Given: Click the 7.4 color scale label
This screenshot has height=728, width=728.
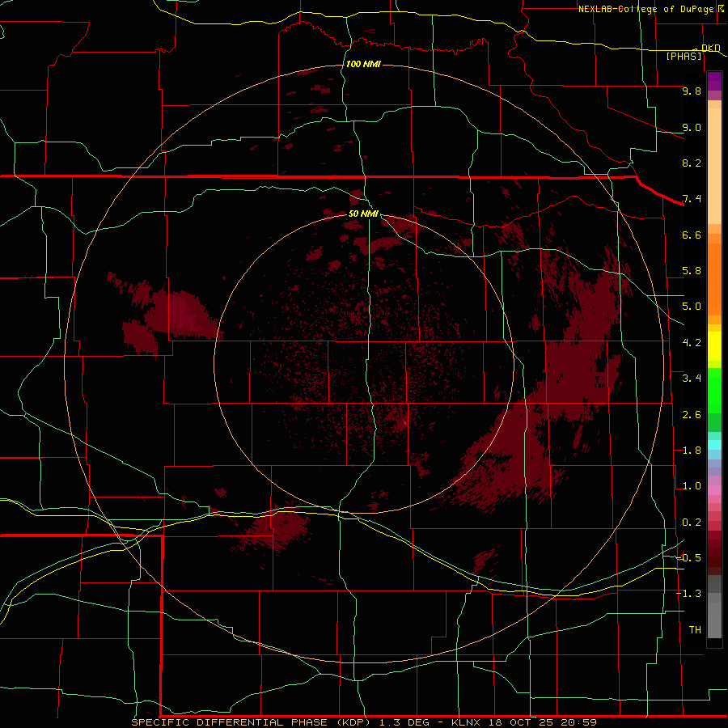Looking at the screenshot, I should click(x=692, y=199).
